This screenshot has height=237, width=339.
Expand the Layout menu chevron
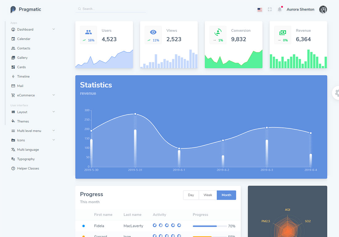click(x=54, y=112)
